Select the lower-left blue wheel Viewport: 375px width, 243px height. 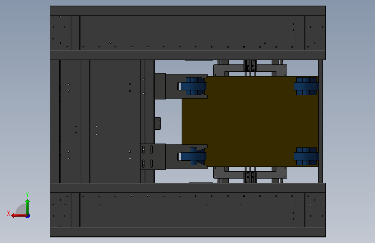tap(194, 157)
